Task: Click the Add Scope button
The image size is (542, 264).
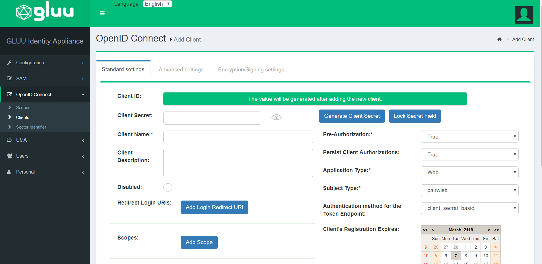Action: coord(199,242)
